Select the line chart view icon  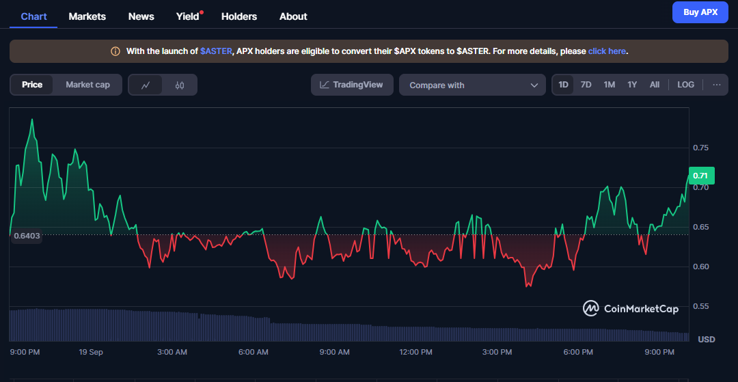click(146, 85)
